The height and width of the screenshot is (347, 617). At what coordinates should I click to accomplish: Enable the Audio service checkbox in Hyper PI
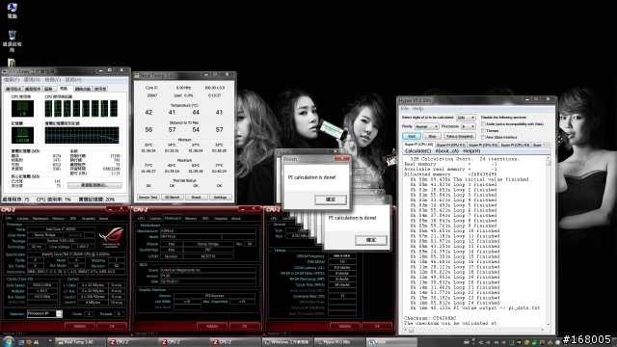point(484,124)
